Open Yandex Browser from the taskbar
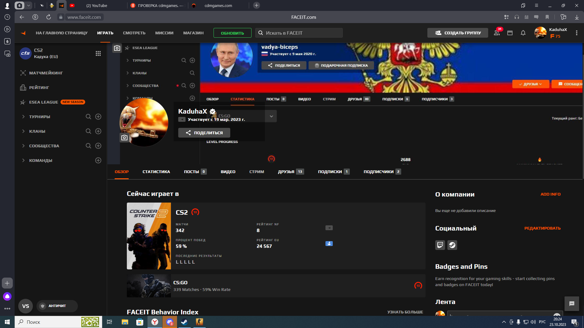 (155, 322)
